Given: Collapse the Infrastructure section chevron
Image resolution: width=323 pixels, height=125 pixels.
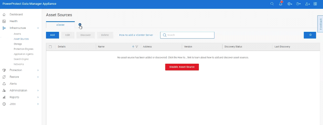Looking at the screenshot, I should (x=38, y=28).
